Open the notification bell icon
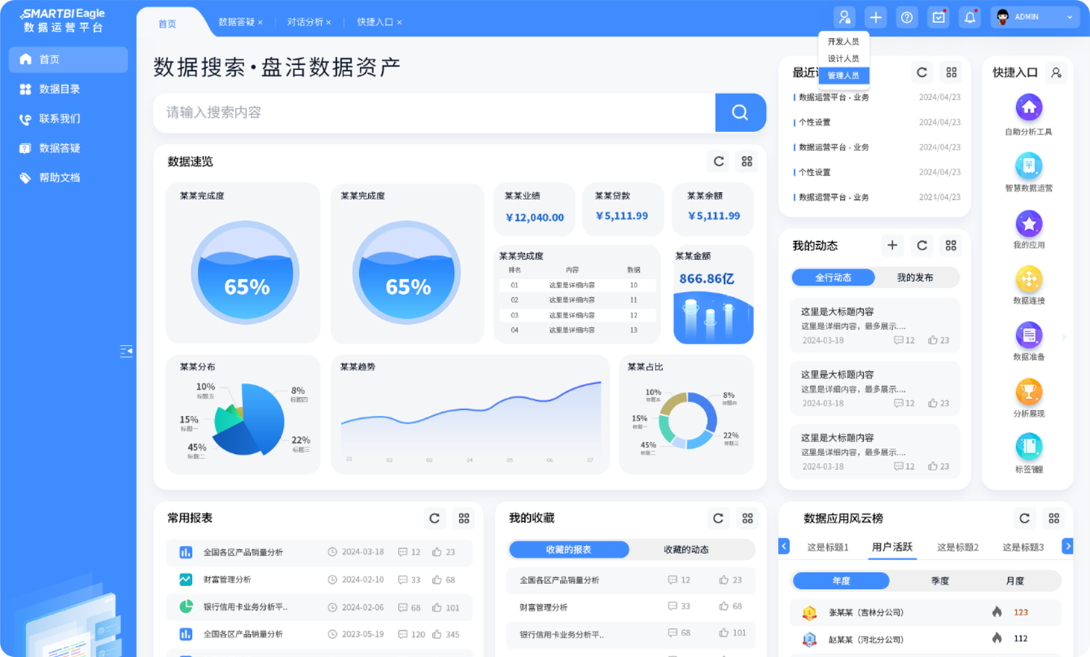This screenshot has height=657, width=1090. click(969, 17)
